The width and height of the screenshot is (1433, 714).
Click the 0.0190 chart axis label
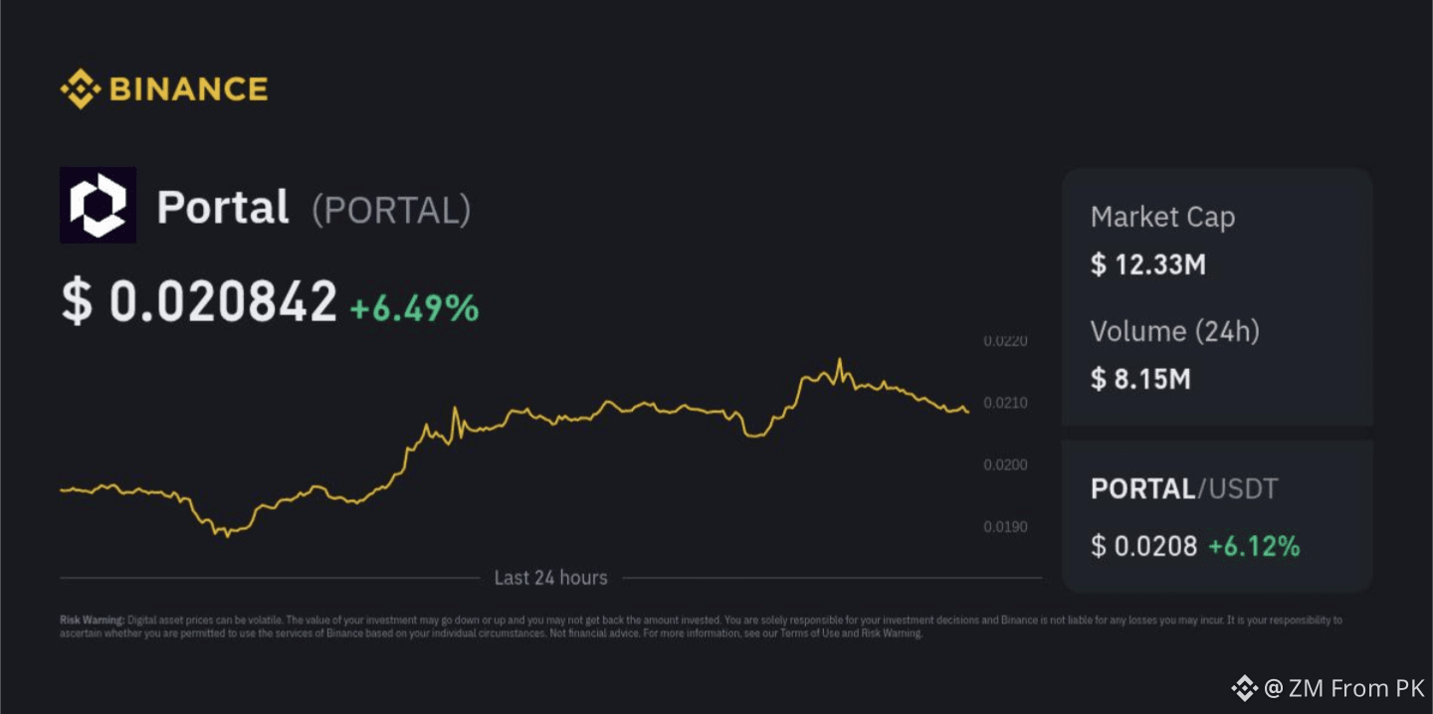1005,526
